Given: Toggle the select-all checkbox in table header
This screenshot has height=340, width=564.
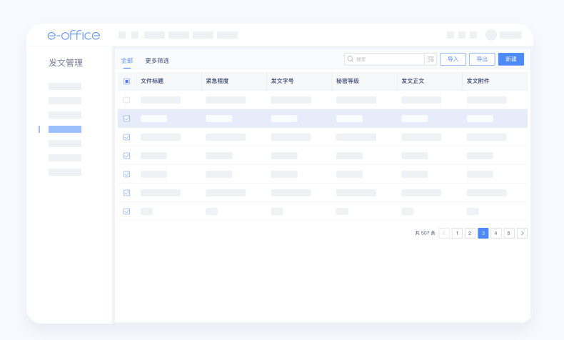Looking at the screenshot, I should 127,81.
